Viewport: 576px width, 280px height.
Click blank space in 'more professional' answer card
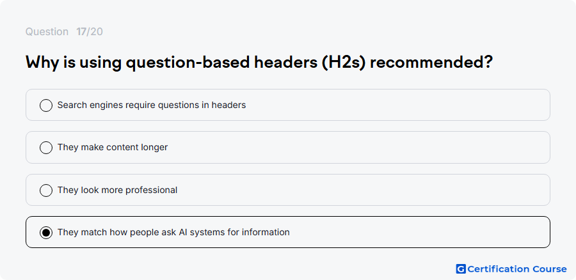364,190
